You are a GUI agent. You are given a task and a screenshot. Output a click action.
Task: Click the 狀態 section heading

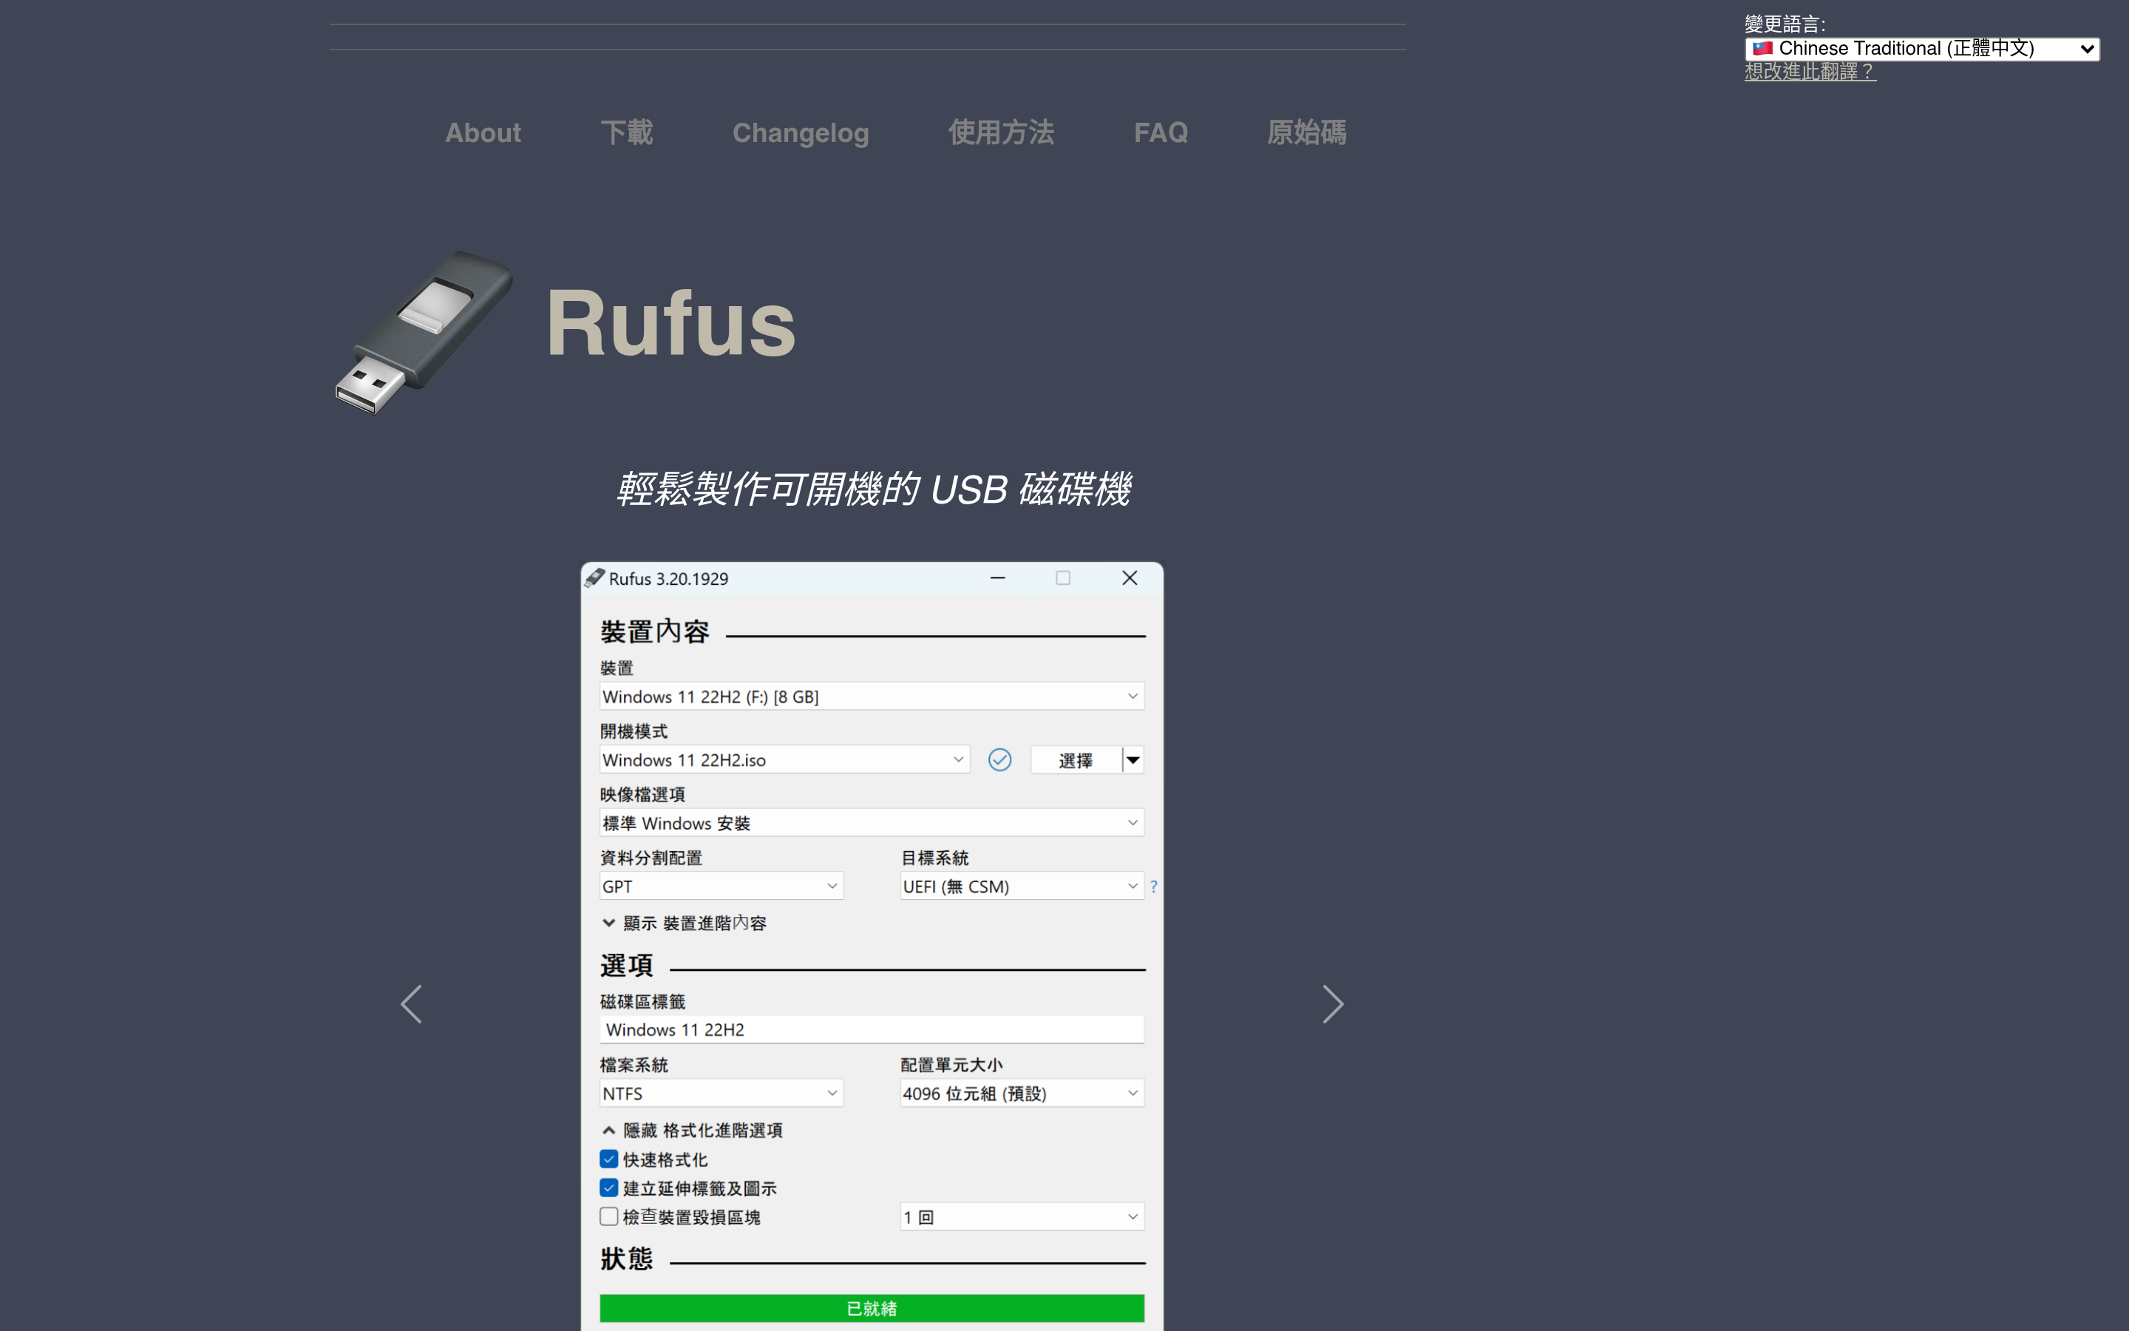tap(626, 1259)
